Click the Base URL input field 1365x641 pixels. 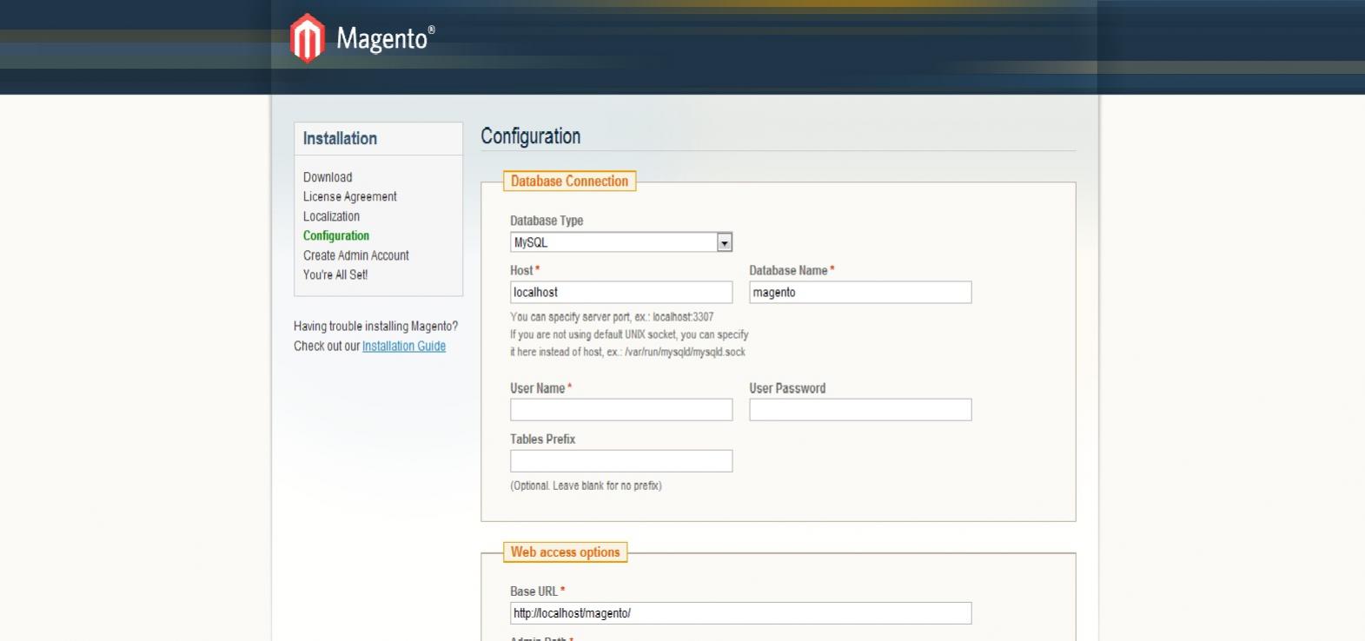[x=740, y=613]
